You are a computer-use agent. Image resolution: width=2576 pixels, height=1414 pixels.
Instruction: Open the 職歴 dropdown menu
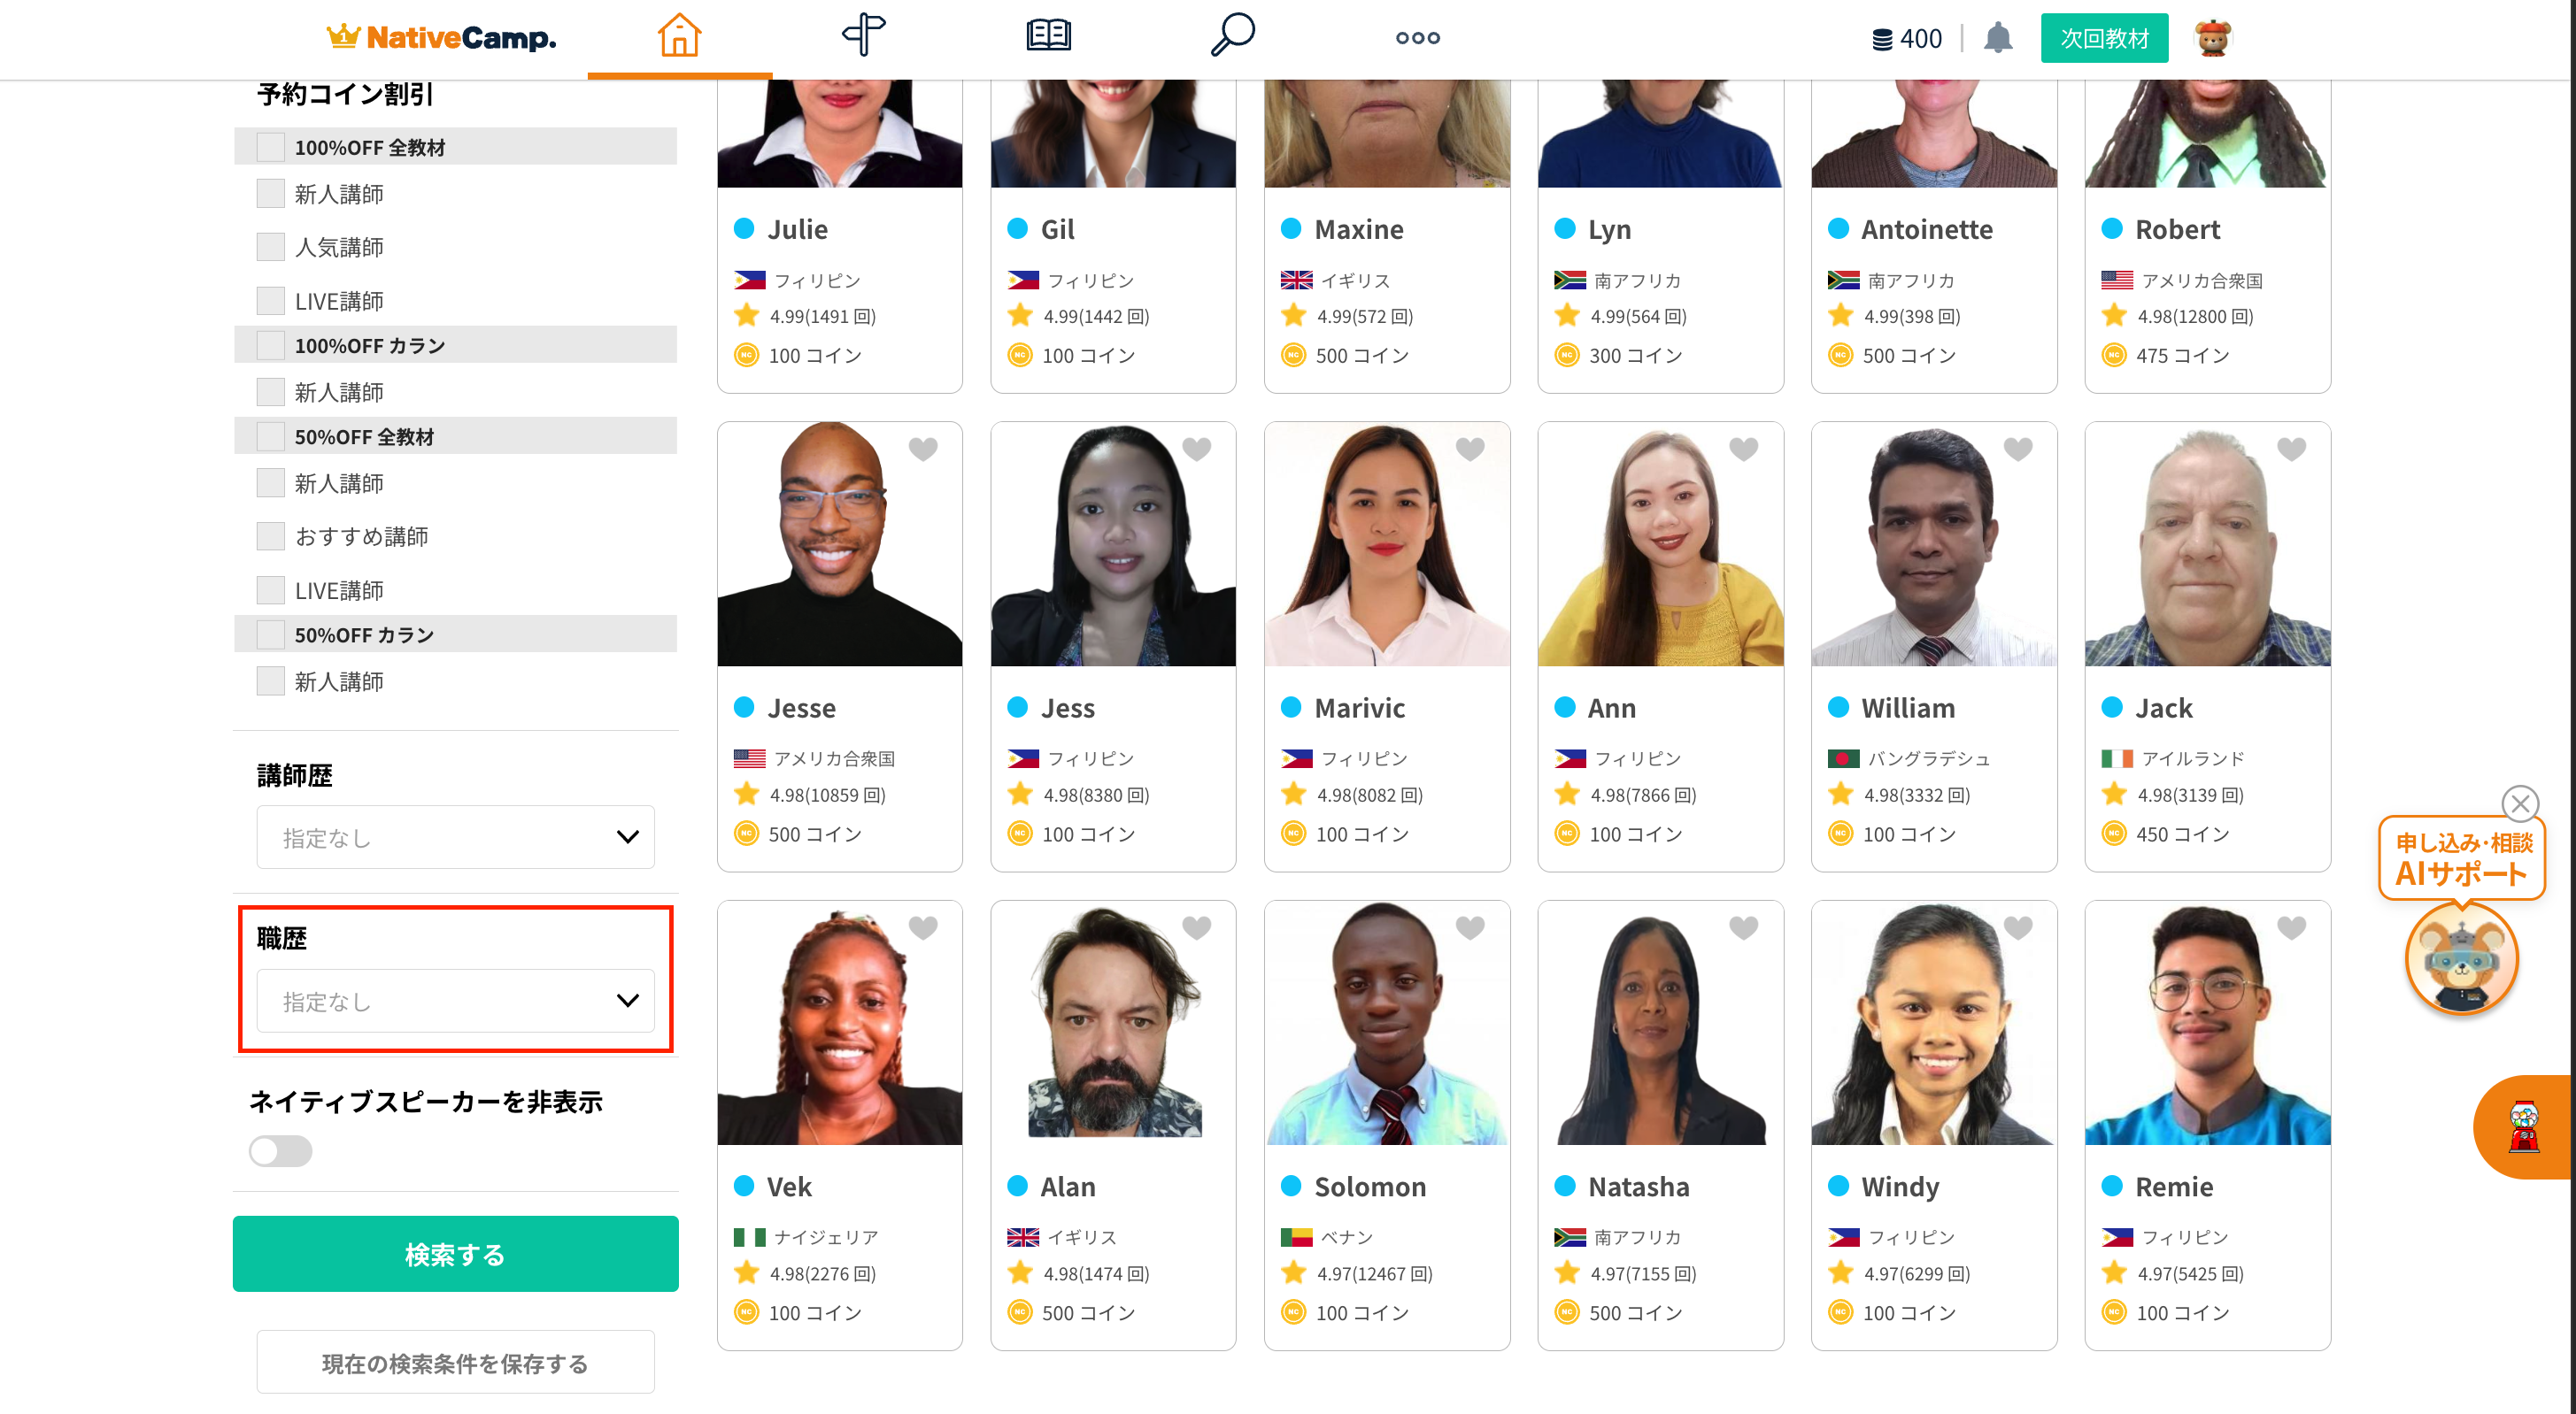click(x=455, y=1000)
